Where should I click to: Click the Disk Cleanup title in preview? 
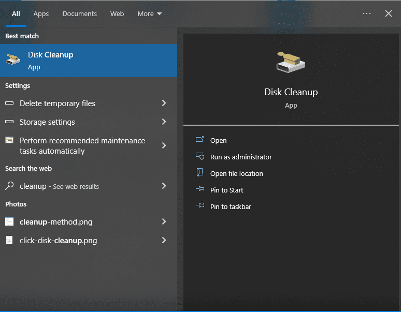tap(291, 92)
